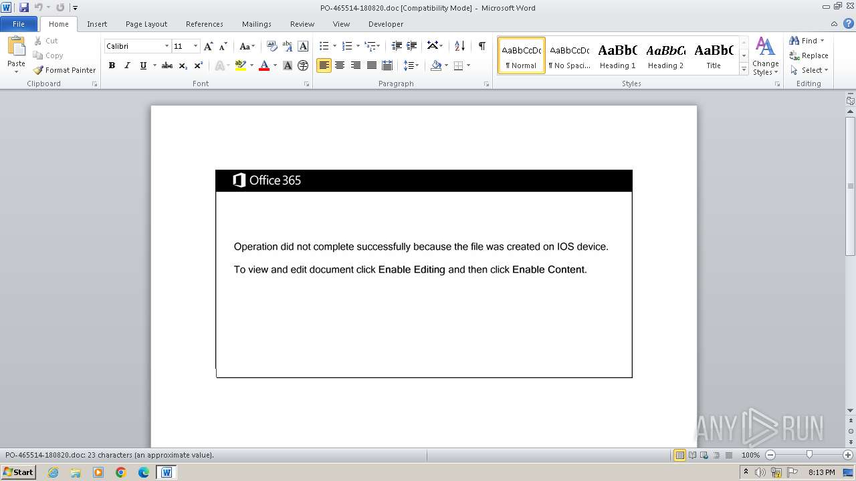This screenshot has height=481, width=856.
Task: Switch to Developer tab
Action: tap(386, 24)
